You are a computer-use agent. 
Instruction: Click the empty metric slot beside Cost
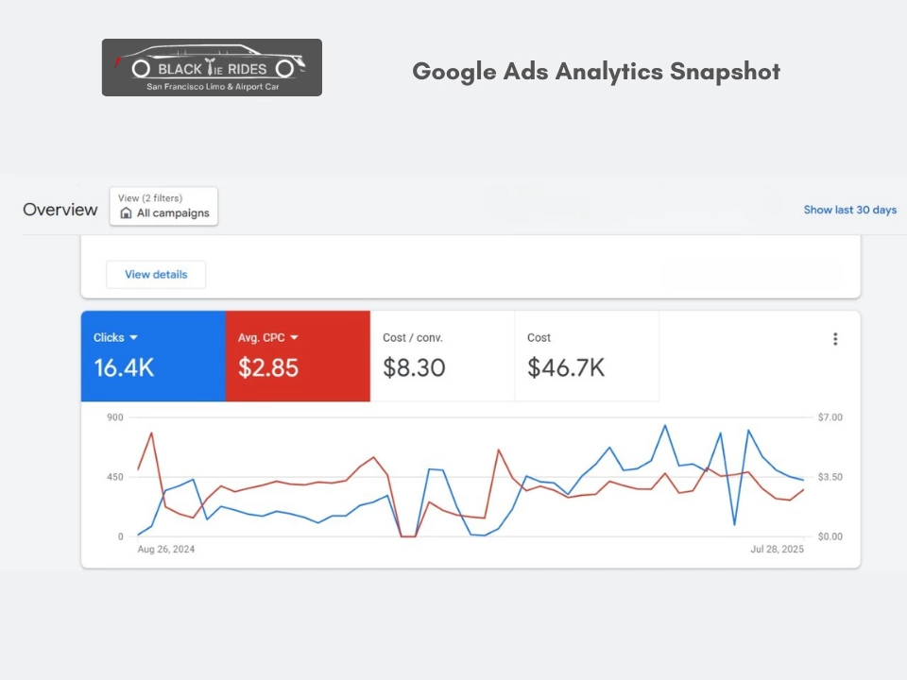pos(744,356)
